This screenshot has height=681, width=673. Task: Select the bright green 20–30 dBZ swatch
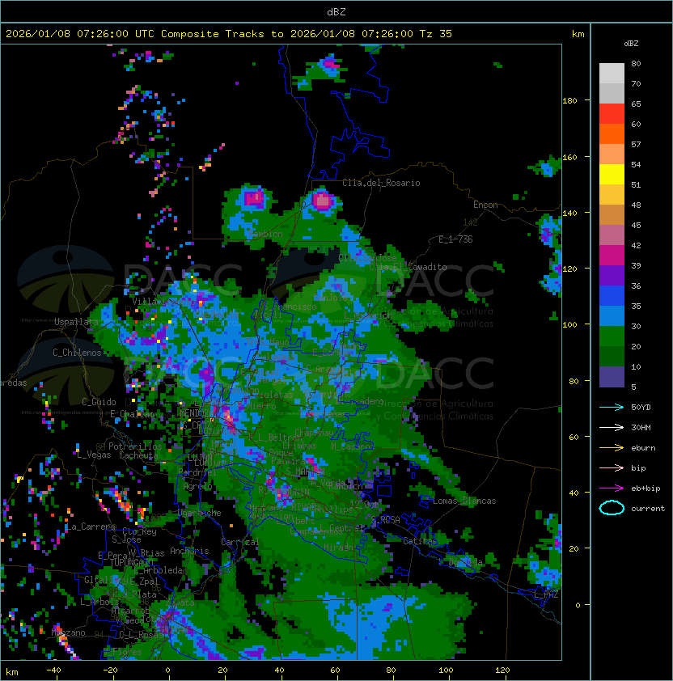point(612,336)
